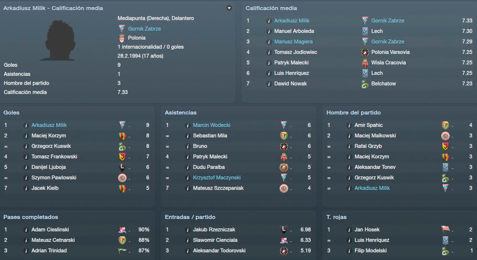Open Gornik Zabrze club link in player profile
The image size is (477, 260).
point(144,29)
